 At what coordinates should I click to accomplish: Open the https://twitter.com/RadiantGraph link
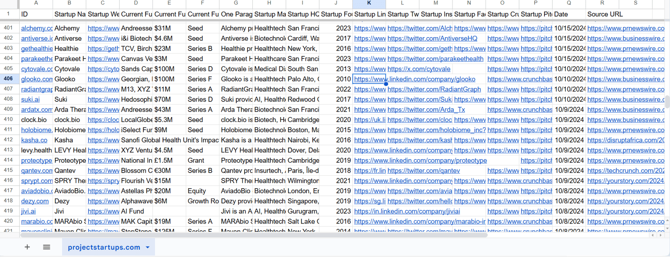point(434,89)
